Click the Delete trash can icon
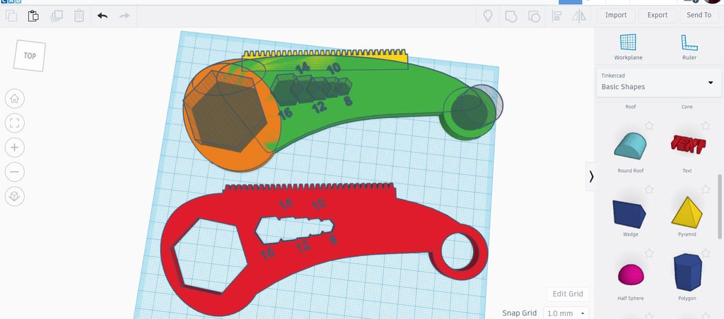The height and width of the screenshot is (319, 724). click(79, 16)
